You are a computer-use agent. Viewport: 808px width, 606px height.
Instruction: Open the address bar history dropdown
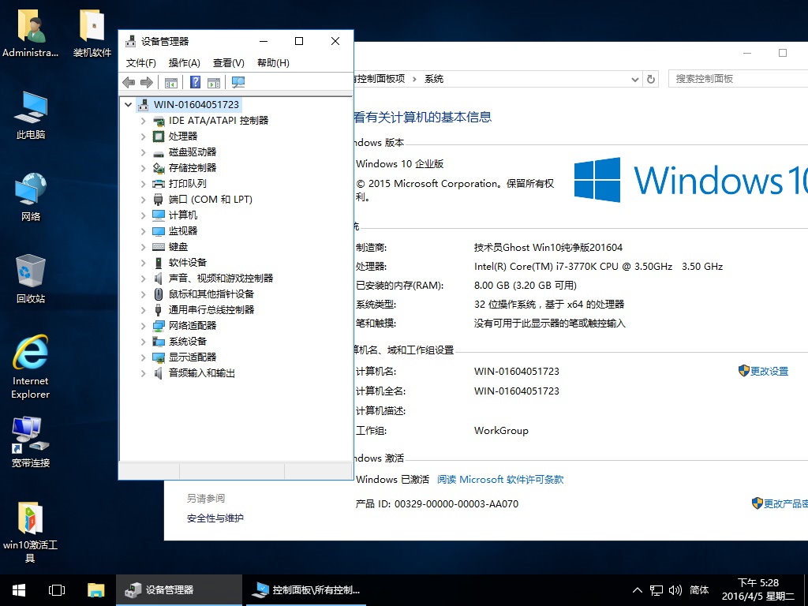tap(635, 80)
